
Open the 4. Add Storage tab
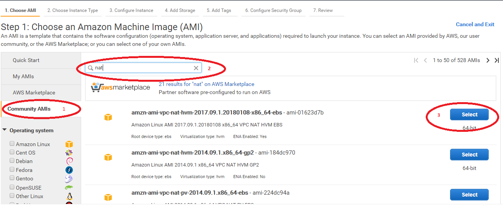click(x=180, y=10)
